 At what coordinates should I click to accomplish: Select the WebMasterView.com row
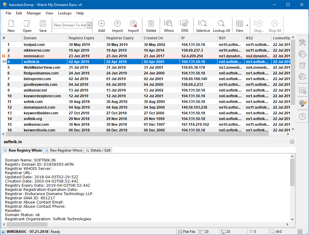pos(145,68)
